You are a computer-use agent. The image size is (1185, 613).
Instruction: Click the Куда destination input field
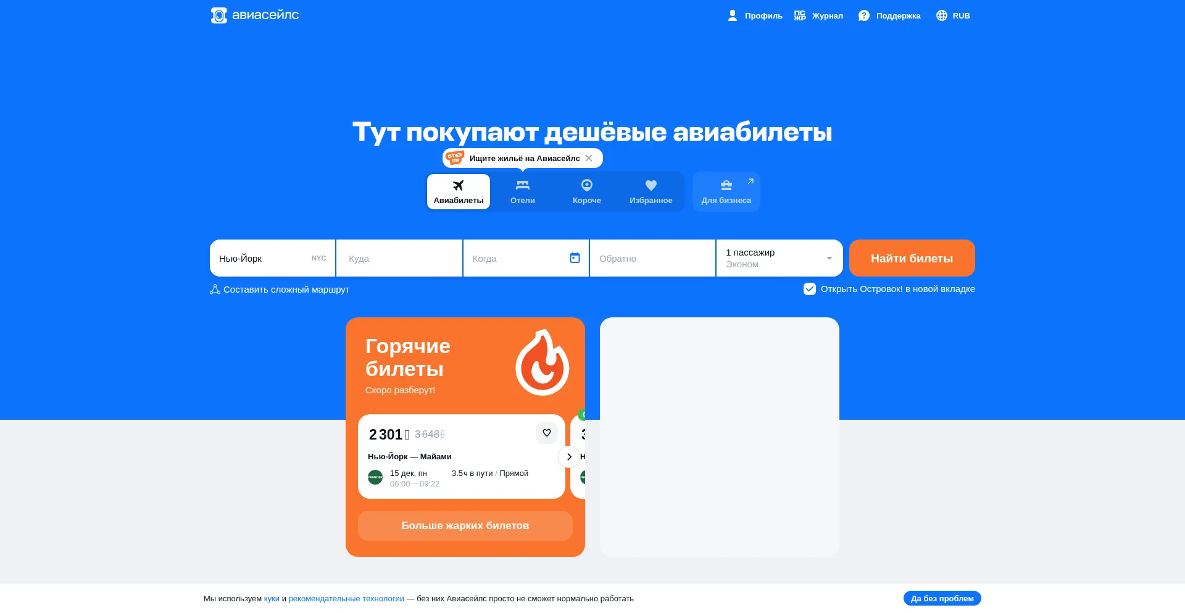pyautogui.click(x=399, y=258)
